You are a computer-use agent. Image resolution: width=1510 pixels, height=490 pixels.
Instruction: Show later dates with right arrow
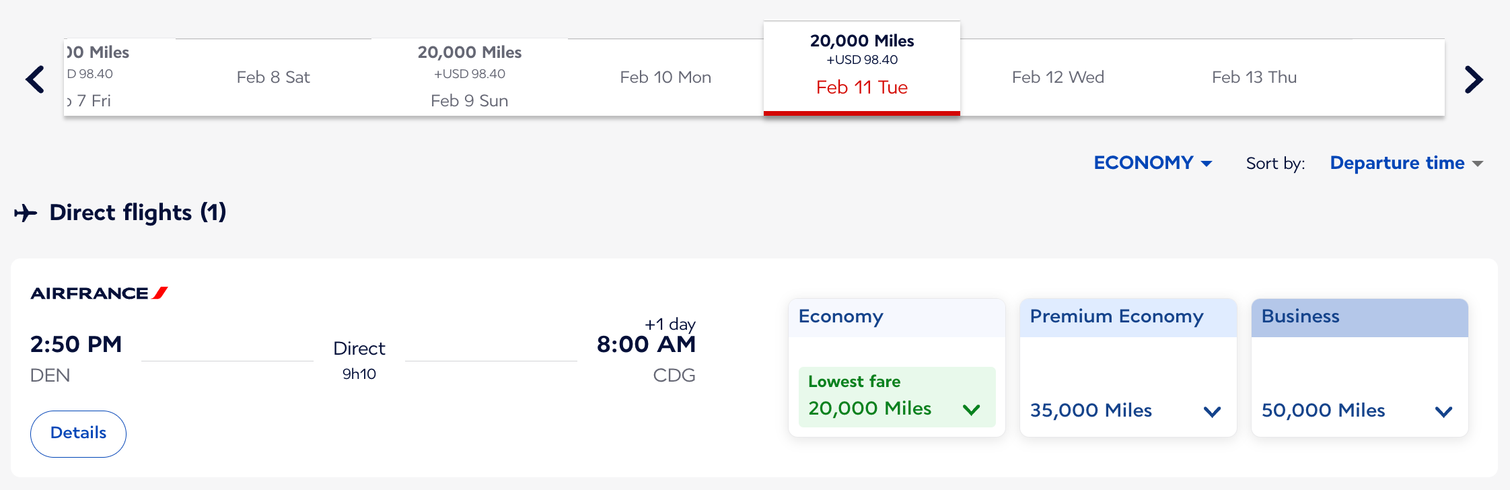click(1474, 79)
